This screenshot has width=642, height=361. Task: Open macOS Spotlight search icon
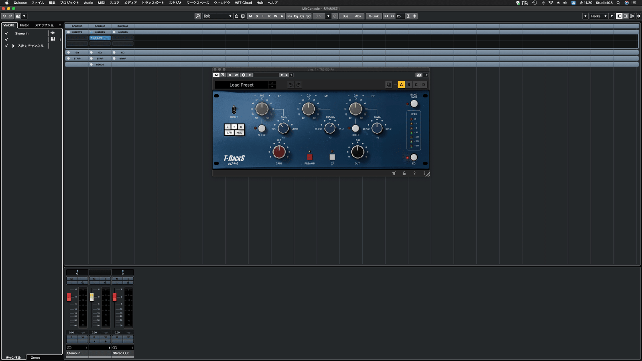click(618, 3)
